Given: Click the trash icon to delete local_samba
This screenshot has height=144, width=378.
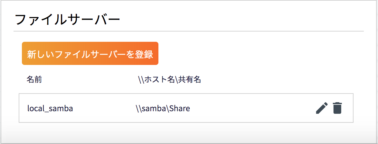Looking at the screenshot, I should tap(337, 108).
